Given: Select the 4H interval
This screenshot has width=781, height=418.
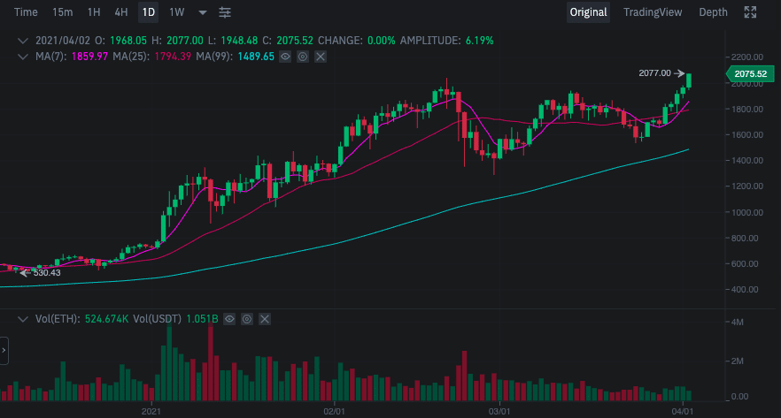Looking at the screenshot, I should (x=120, y=12).
